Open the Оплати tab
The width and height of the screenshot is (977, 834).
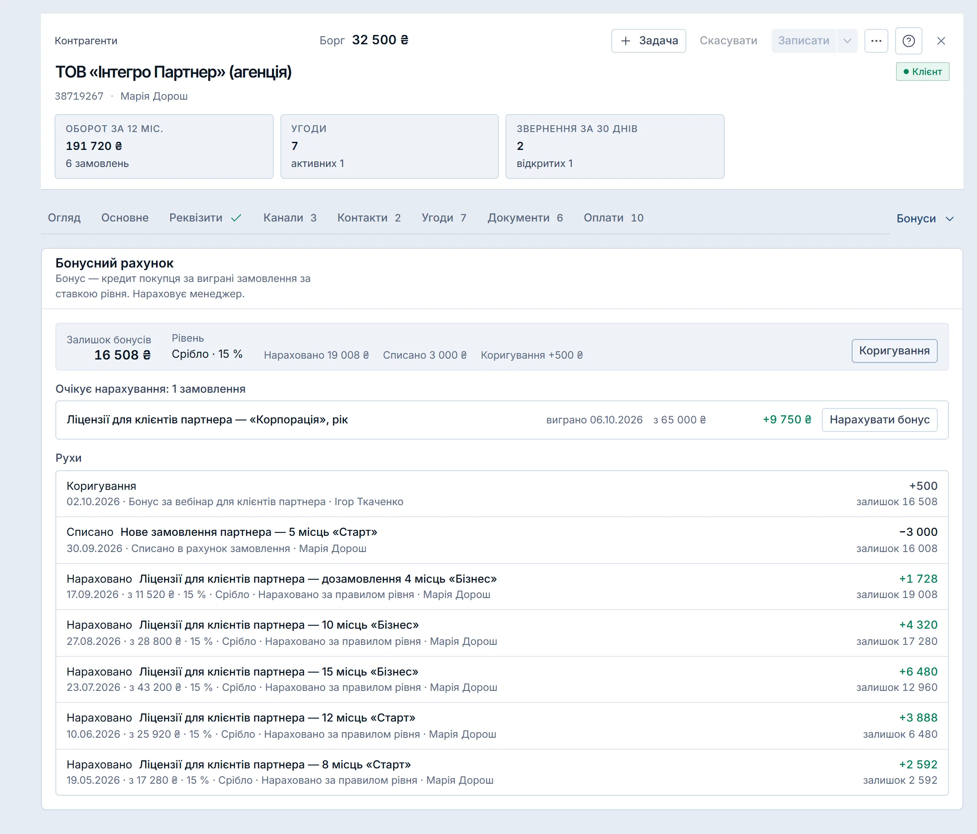pyautogui.click(x=613, y=218)
